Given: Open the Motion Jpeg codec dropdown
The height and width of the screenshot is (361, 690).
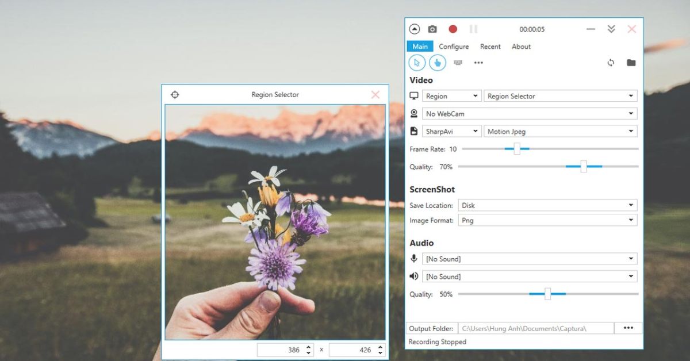Looking at the screenshot, I should coord(560,132).
